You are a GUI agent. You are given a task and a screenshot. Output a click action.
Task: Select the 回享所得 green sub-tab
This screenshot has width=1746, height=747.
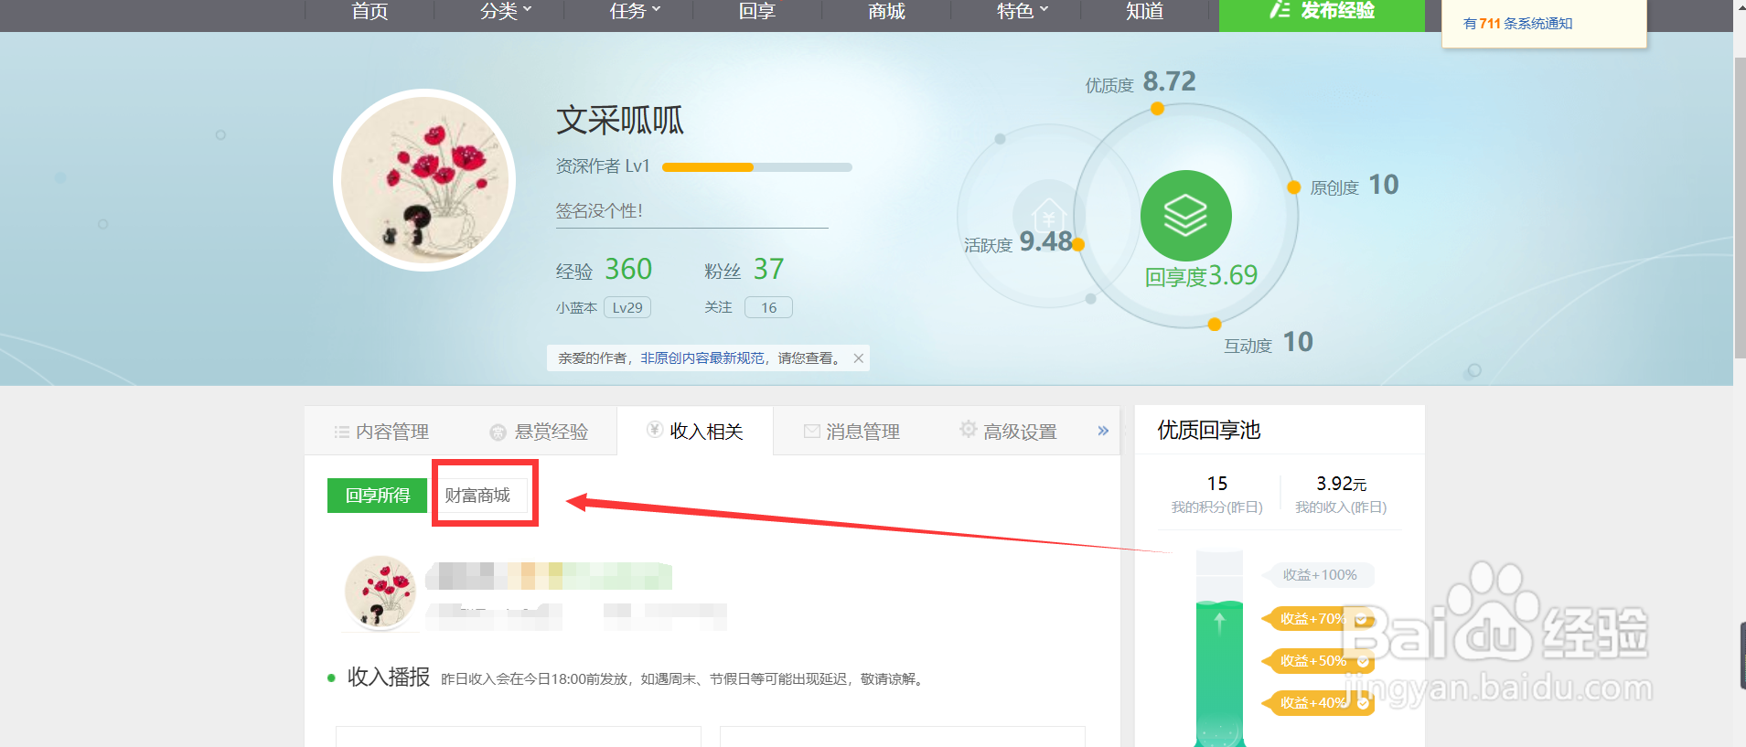click(378, 496)
